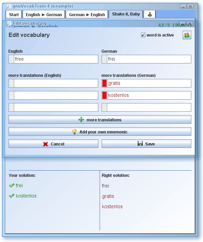203x242 pixels.
Task: Focus the English word field containing free
Action: [x=53, y=59]
